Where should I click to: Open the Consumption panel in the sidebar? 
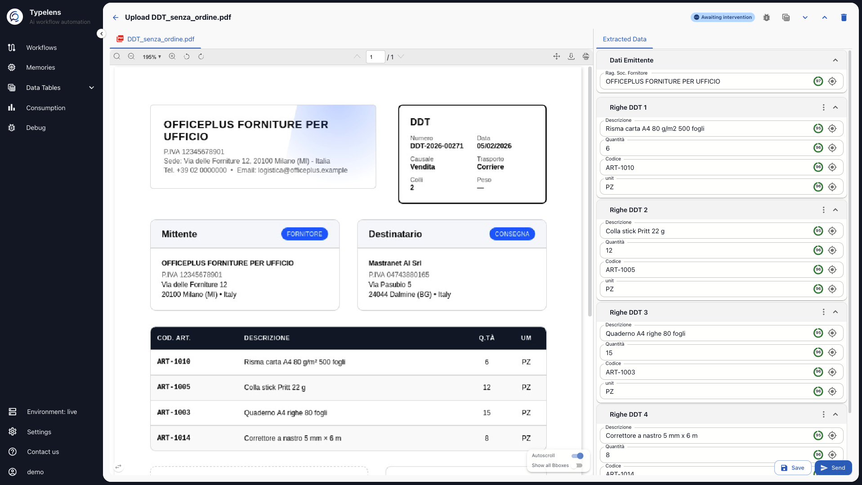(45, 107)
